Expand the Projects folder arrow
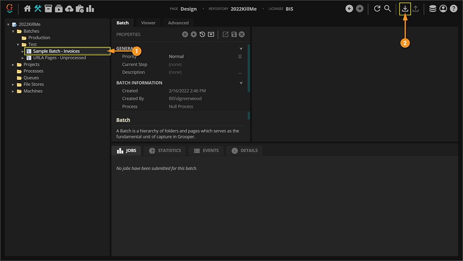This screenshot has width=463, height=261. coord(13,64)
